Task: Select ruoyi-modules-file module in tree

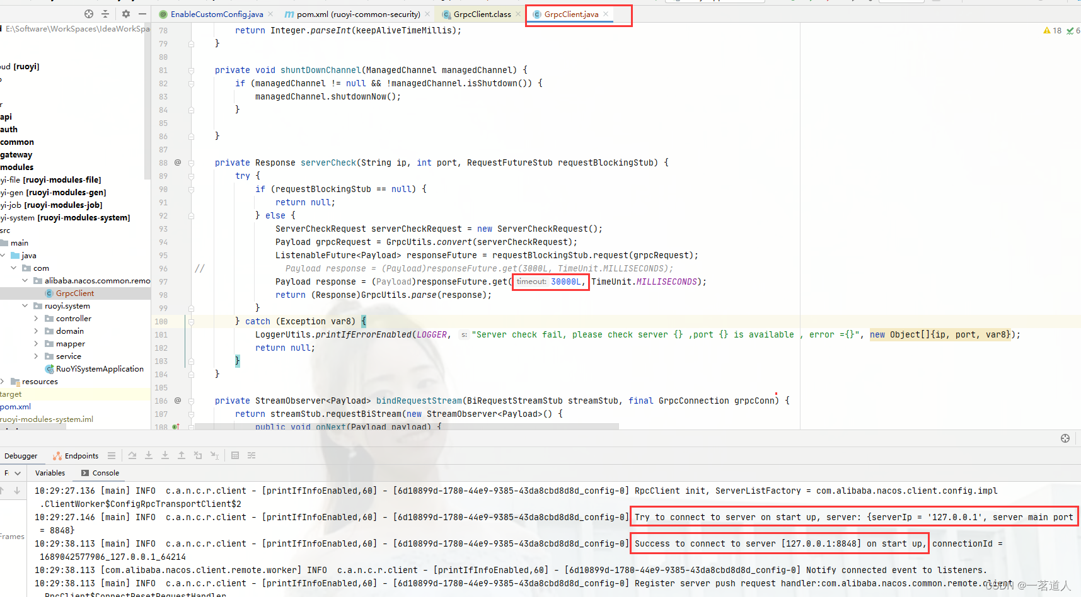Action: 51,180
